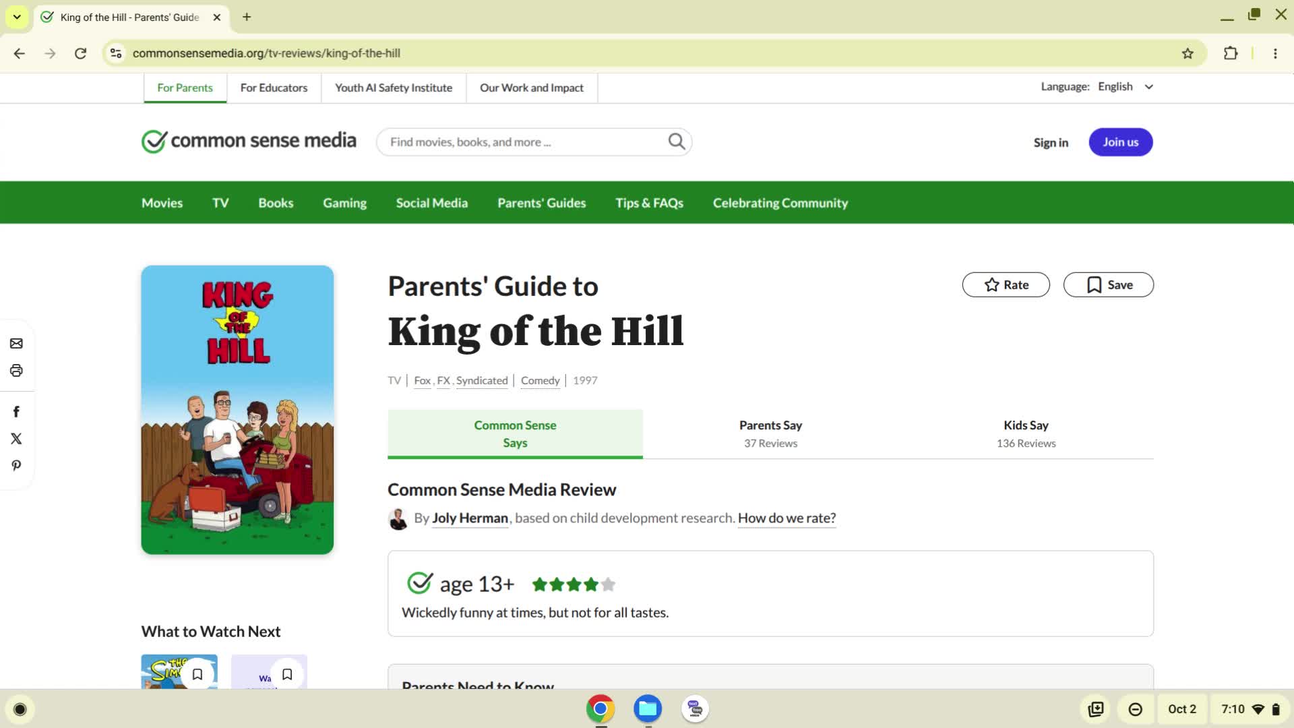
Task: Click the Save button
Action: pos(1108,284)
